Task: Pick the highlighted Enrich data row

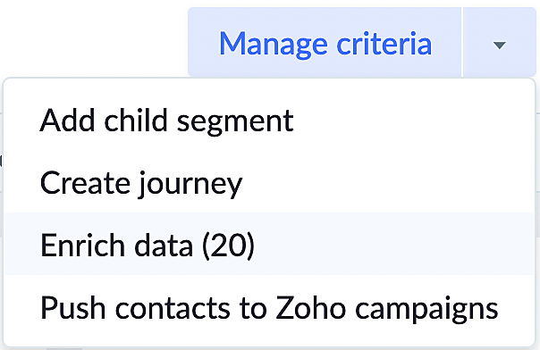Action: pyautogui.click(x=269, y=244)
